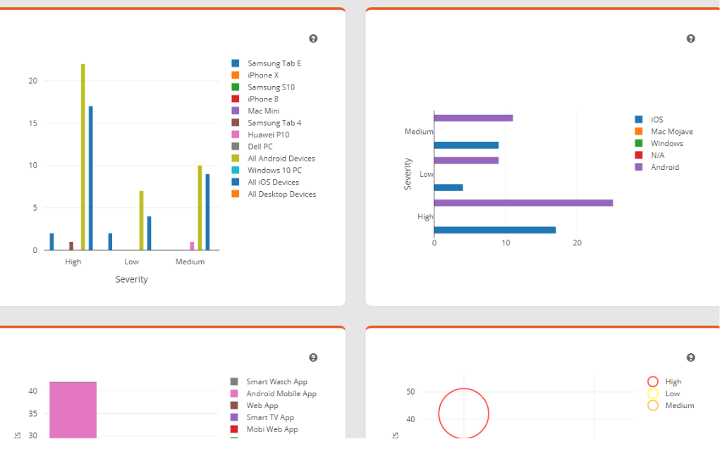Viewport: 720px width, 454px height.
Task: Click the green Windows legend swatch
Action: 639,143
